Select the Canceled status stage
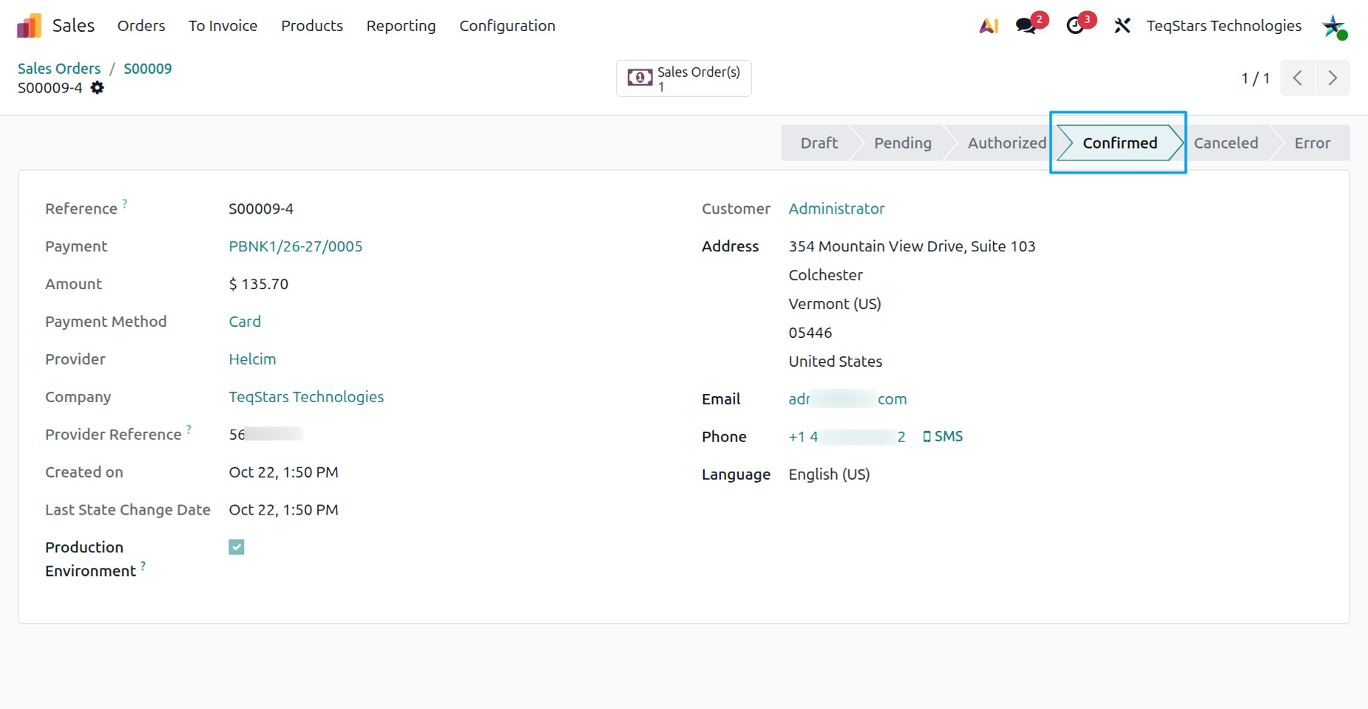Image resolution: width=1368 pixels, height=709 pixels. [1225, 143]
